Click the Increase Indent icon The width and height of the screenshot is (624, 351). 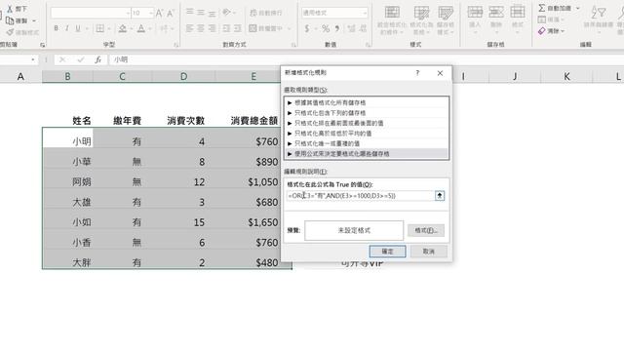238,28
